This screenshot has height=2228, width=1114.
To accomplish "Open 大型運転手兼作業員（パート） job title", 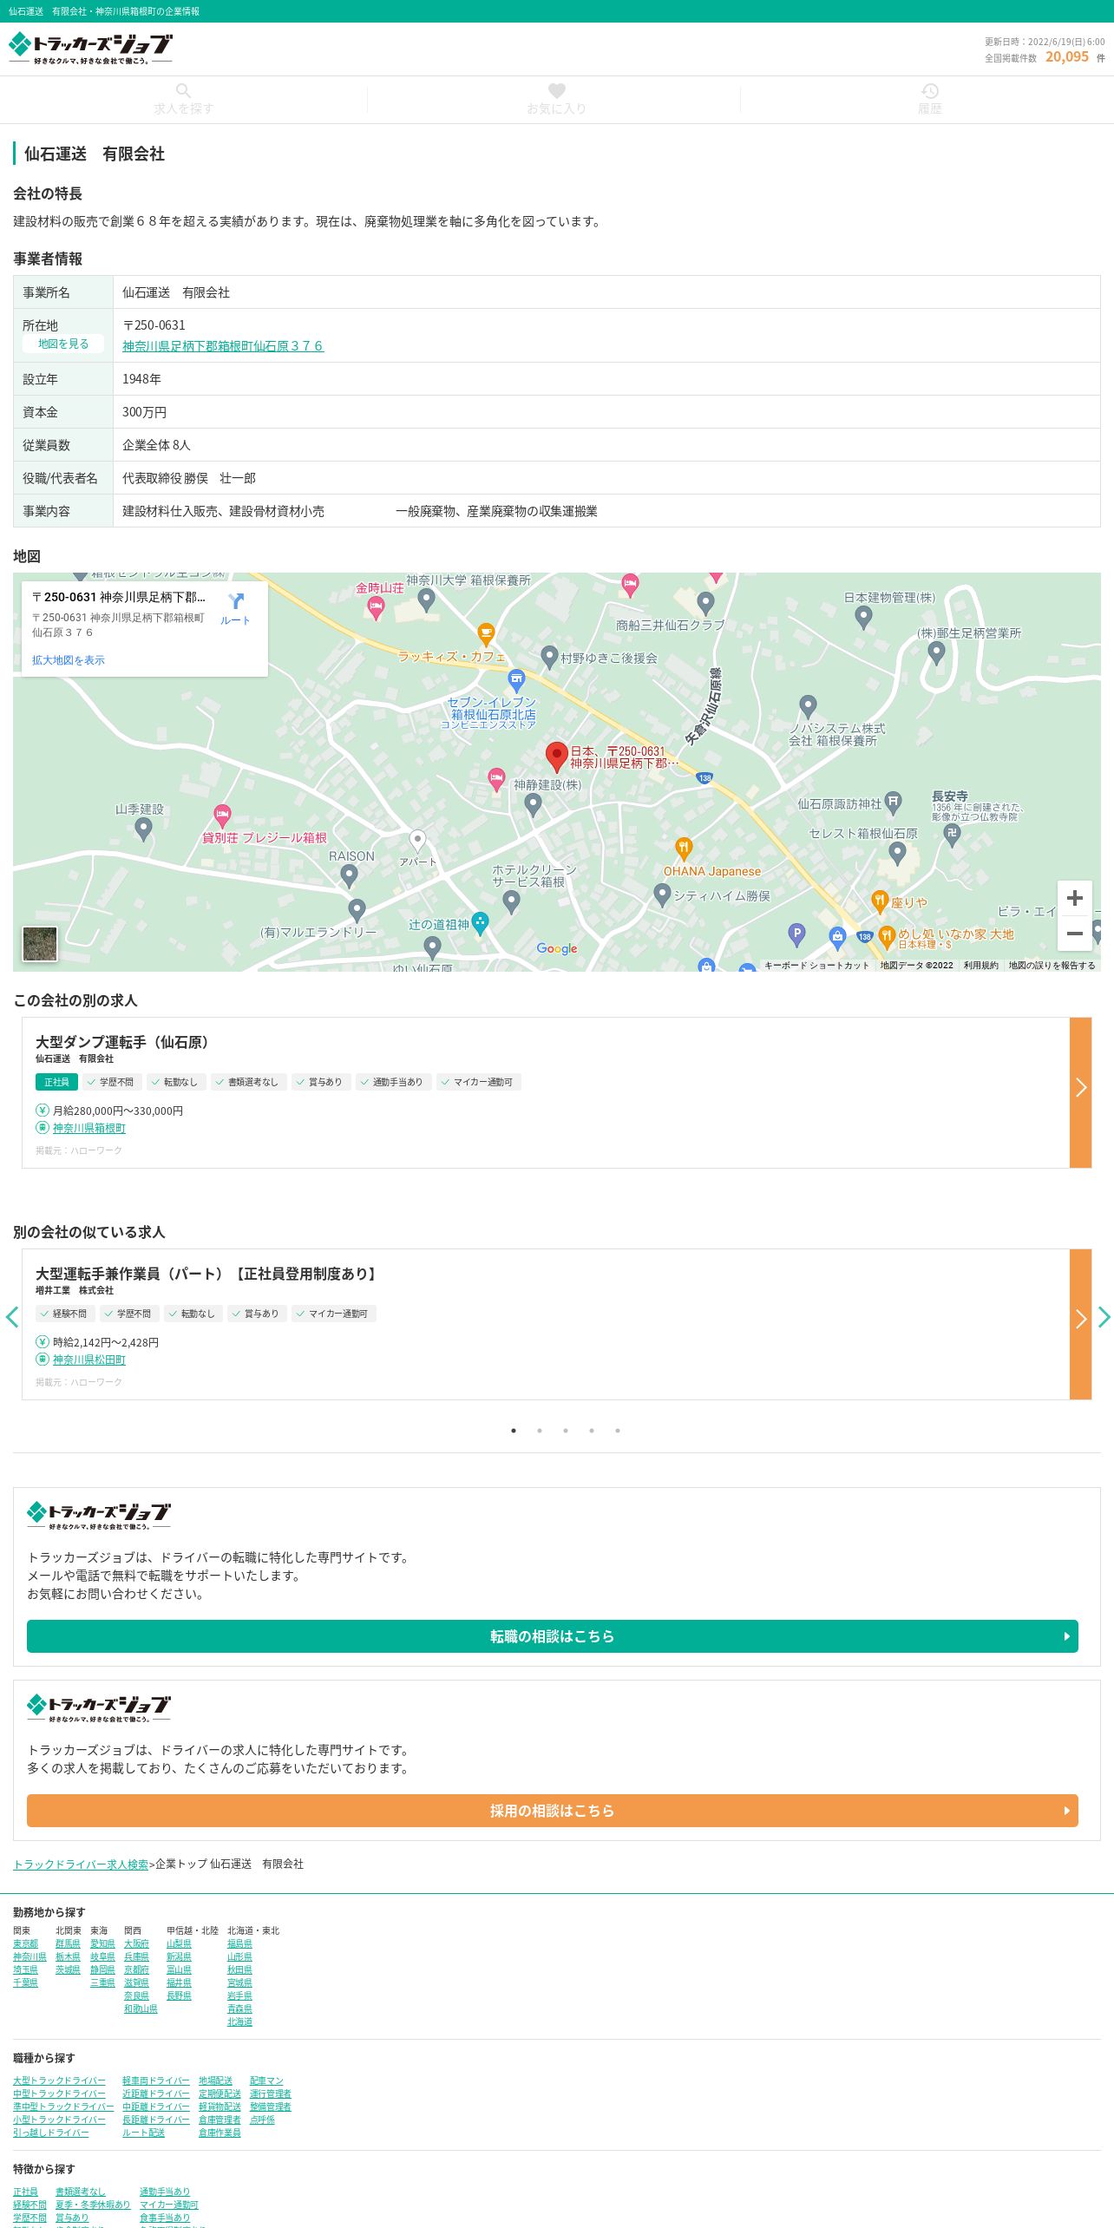I will 207,1274.
